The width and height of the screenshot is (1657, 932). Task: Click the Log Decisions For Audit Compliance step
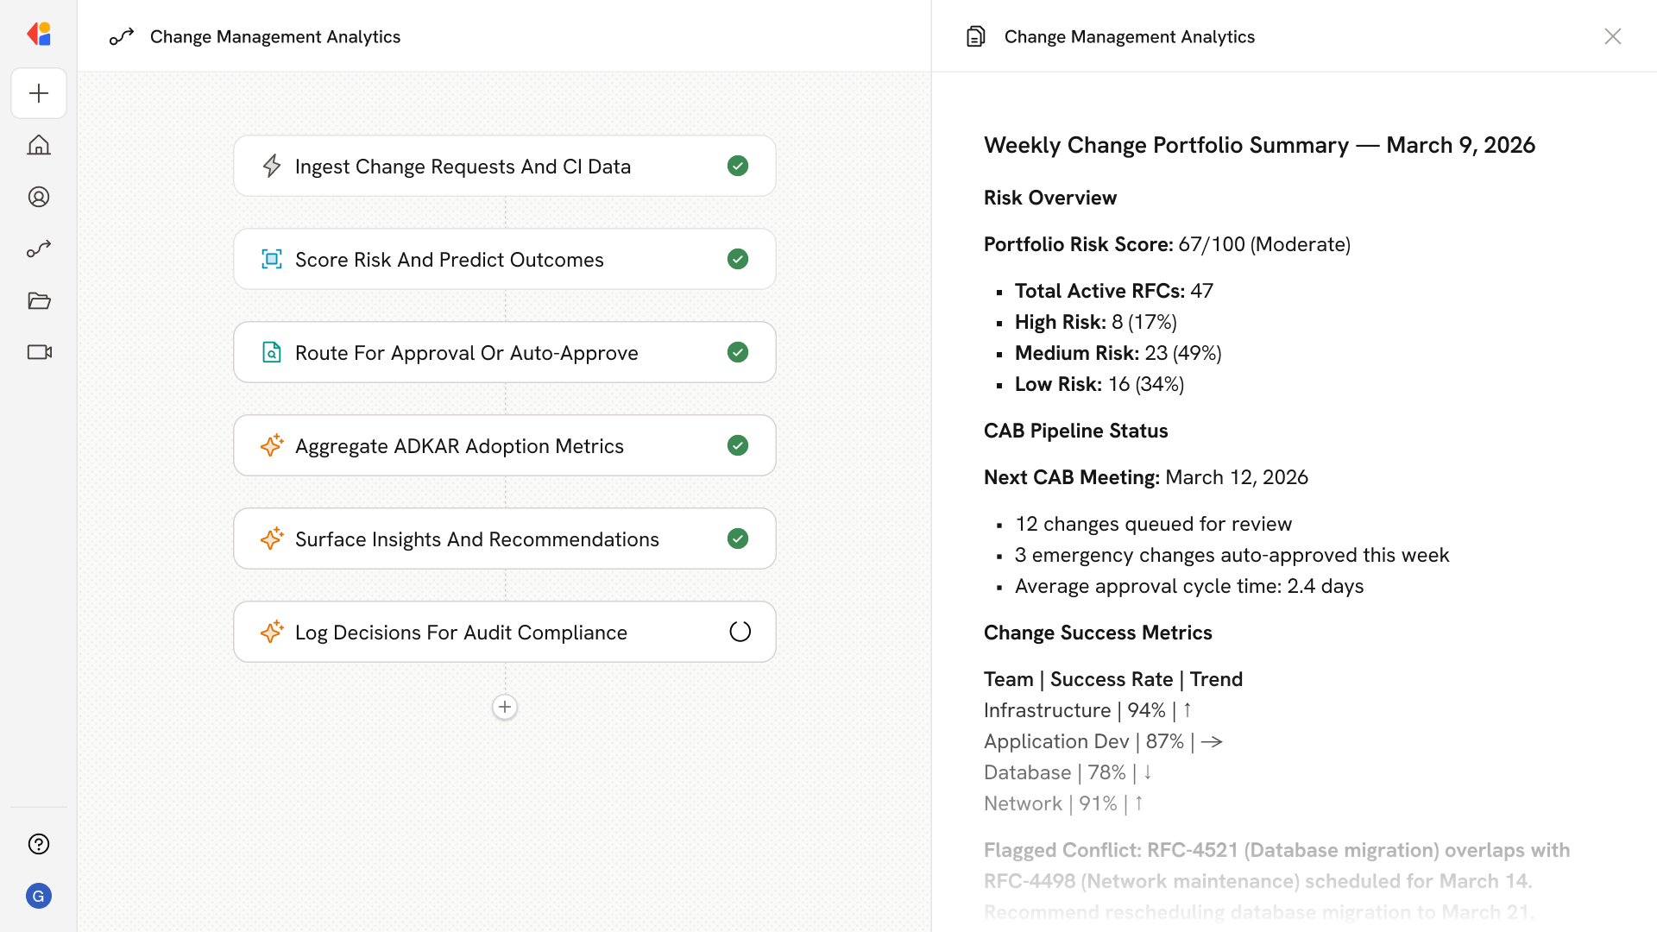point(461,632)
